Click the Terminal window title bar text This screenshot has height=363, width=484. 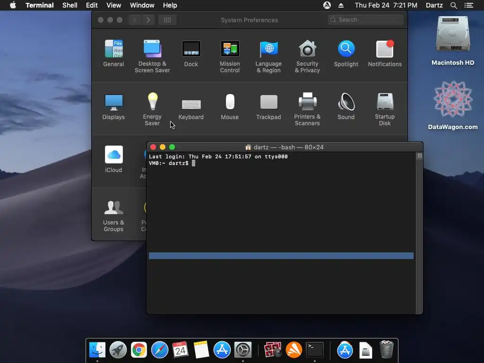pos(289,147)
